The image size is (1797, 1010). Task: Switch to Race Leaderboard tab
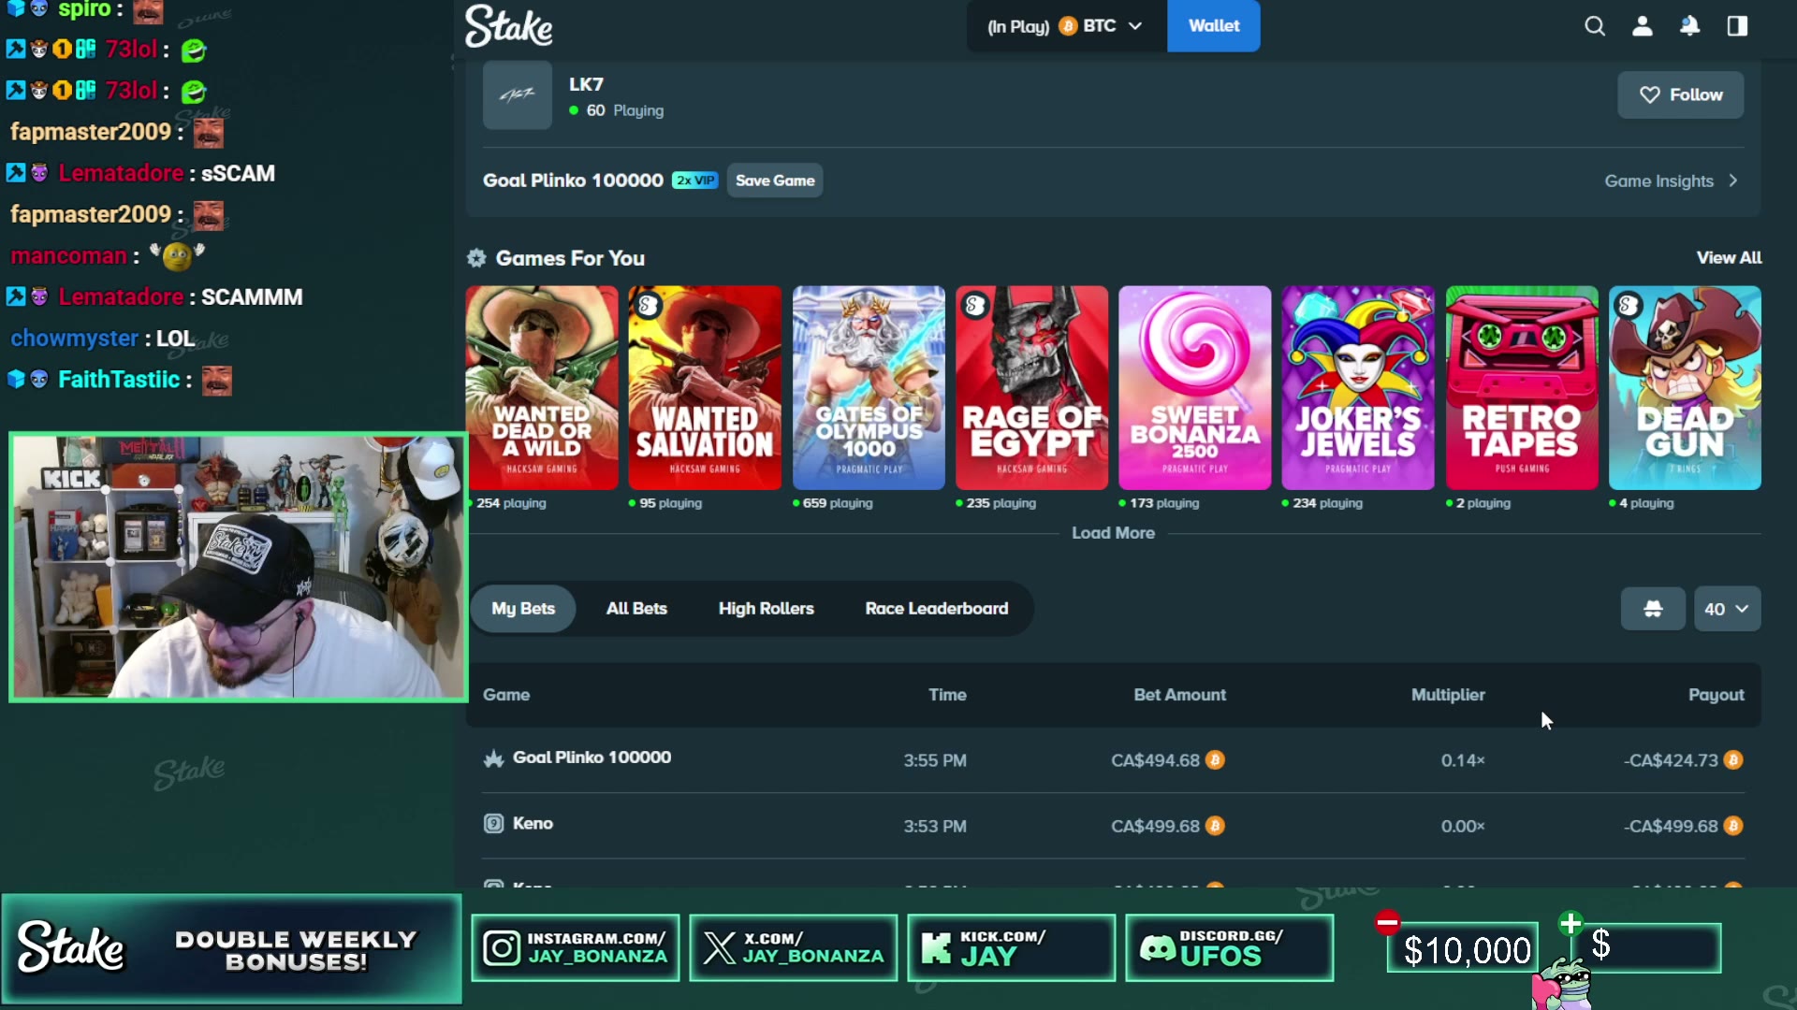pos(936,609)
